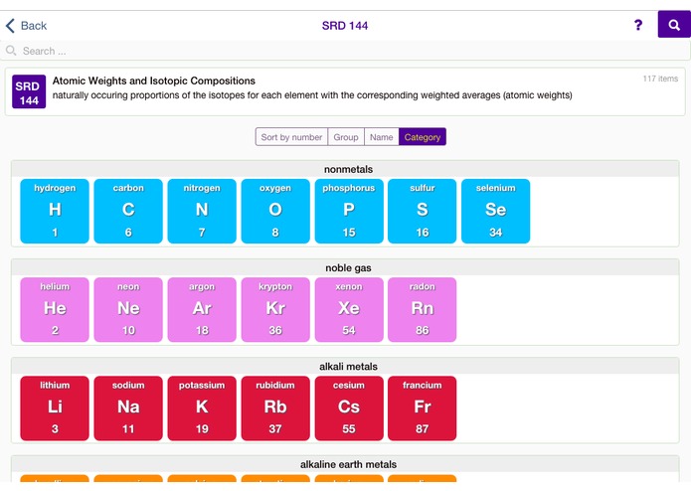Screen dimensions: 691x491
Task: Select the Sort by number segment
Action: point(291,137)
